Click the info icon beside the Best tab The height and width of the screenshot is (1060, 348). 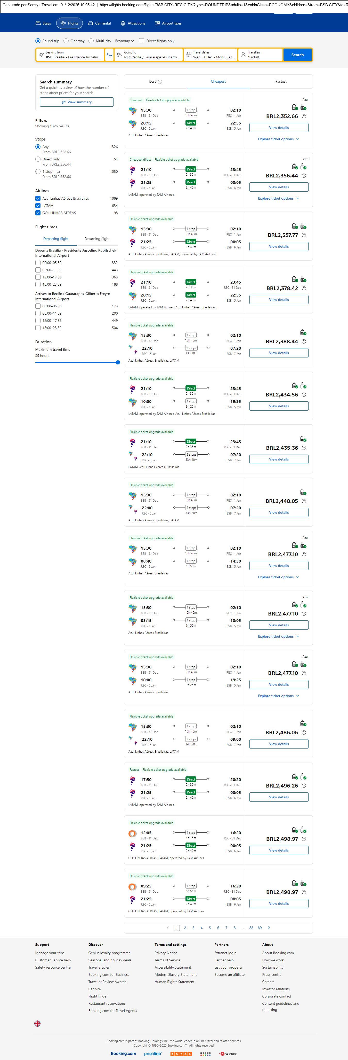coord(160,82)
